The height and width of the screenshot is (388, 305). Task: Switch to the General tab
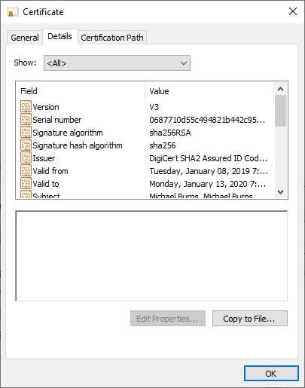[x=25, y=38]
